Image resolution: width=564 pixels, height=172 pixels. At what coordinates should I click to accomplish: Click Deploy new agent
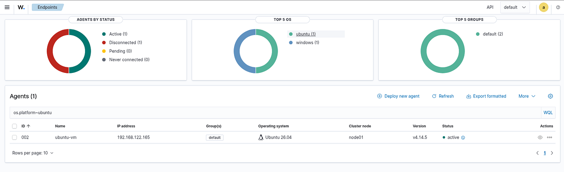coord(398,96)
